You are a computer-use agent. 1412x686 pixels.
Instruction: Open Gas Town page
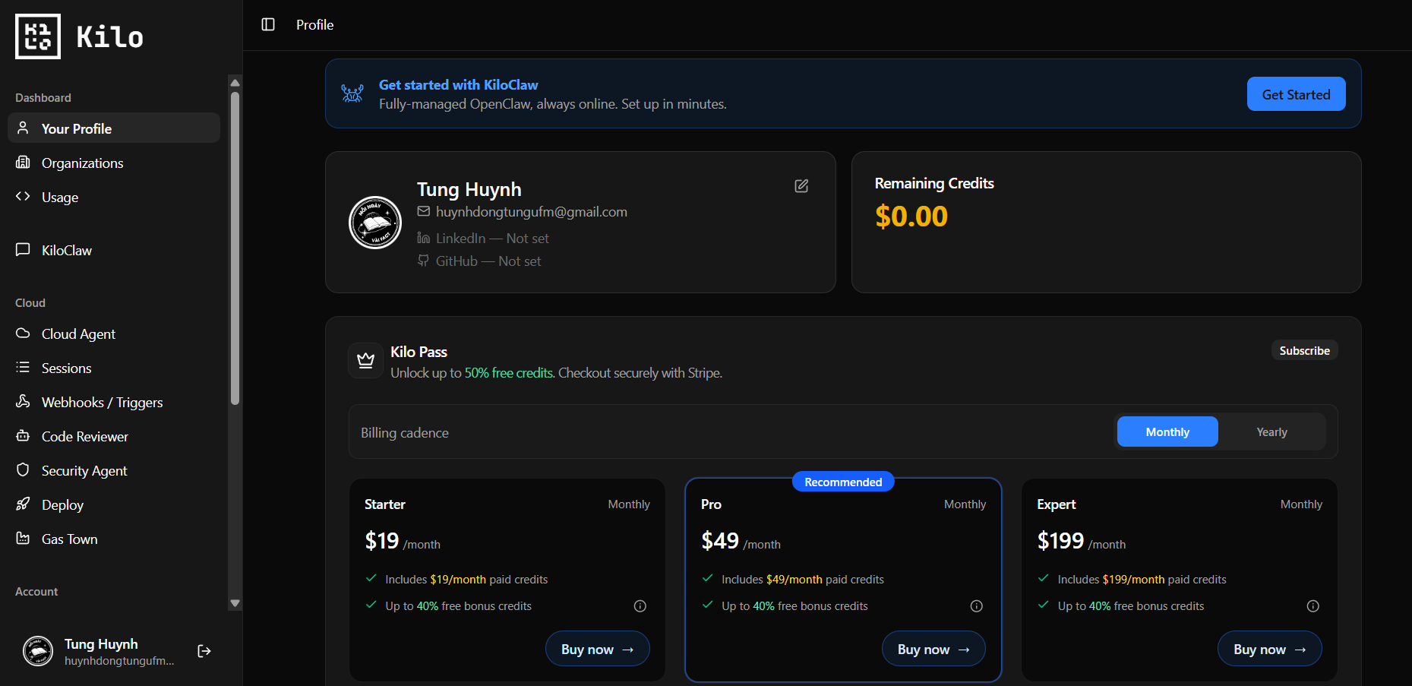pyautogui.click(x=114, y=539)
